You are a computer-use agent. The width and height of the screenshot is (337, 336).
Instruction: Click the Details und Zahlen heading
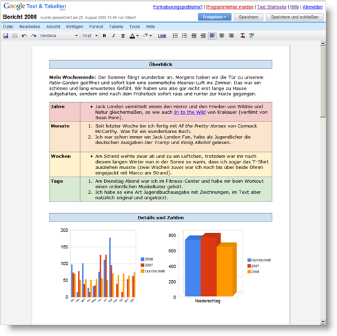point(161,217)
